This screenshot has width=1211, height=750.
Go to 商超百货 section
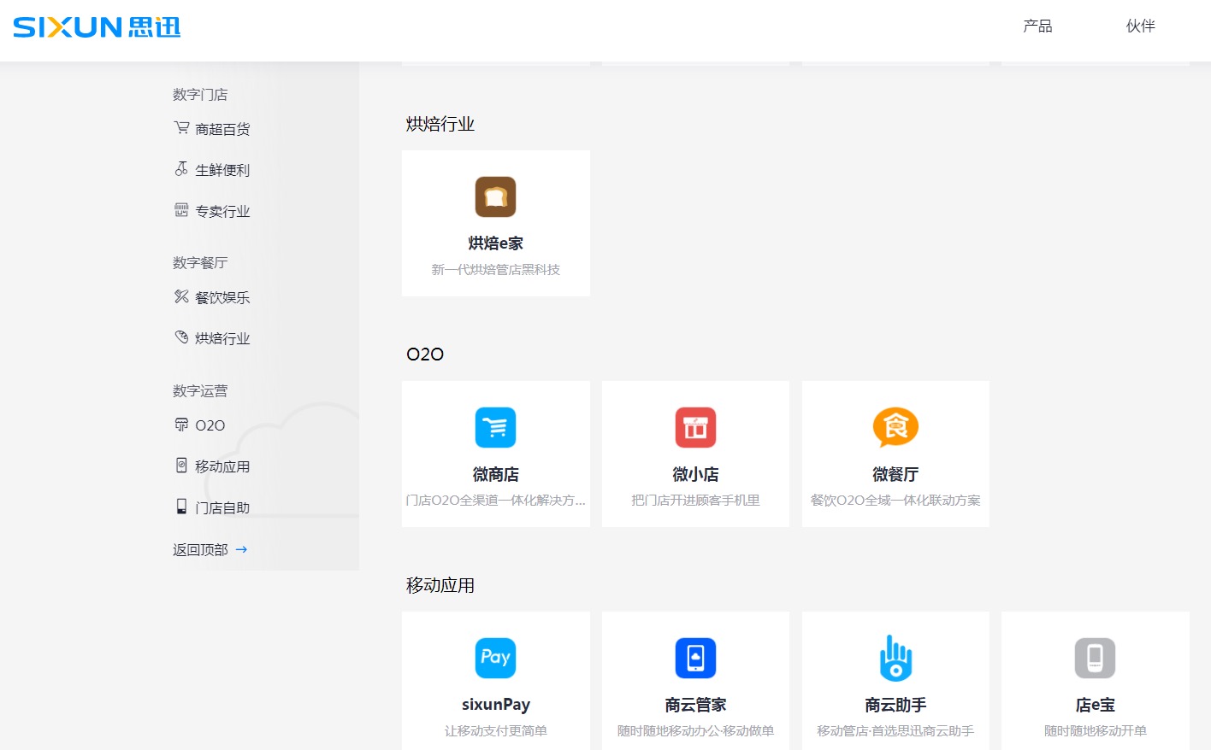(222, 129)
